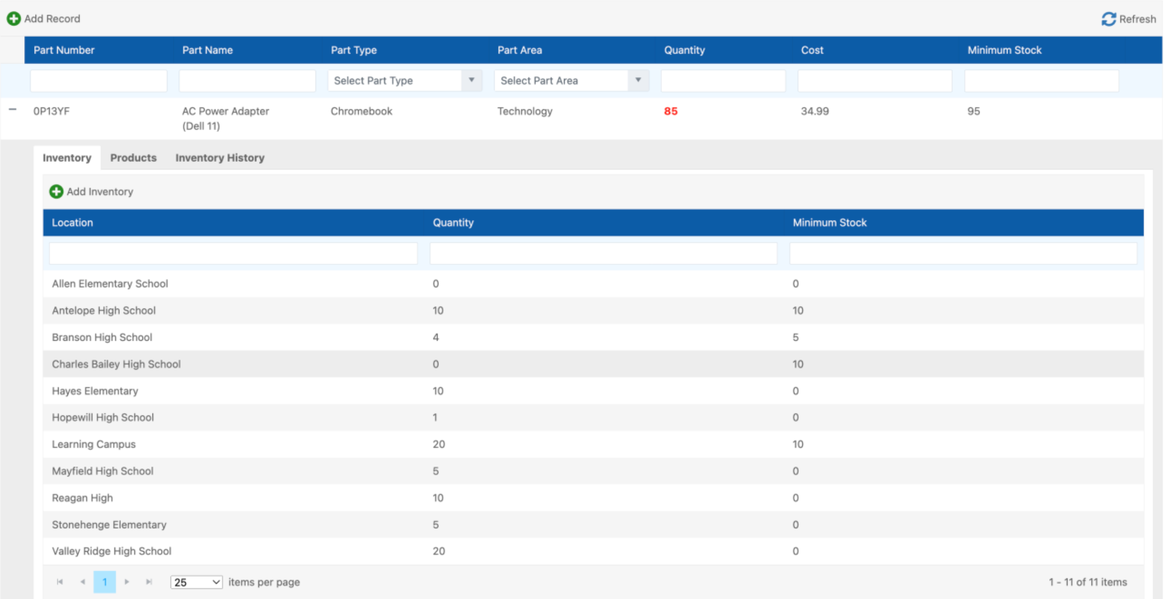Screen dimensions: 1164x599
Task: Sort inventory grid by Minimum Stock header
Action: coord(830,222)
